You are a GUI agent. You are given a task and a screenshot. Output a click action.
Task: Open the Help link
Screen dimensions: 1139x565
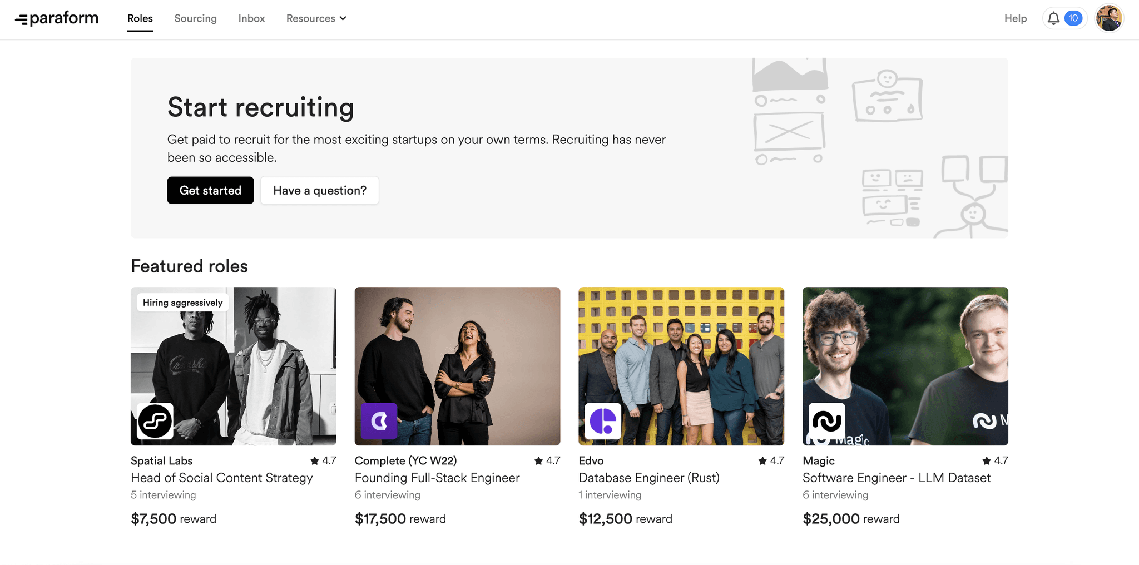[x=1015, y=18]
